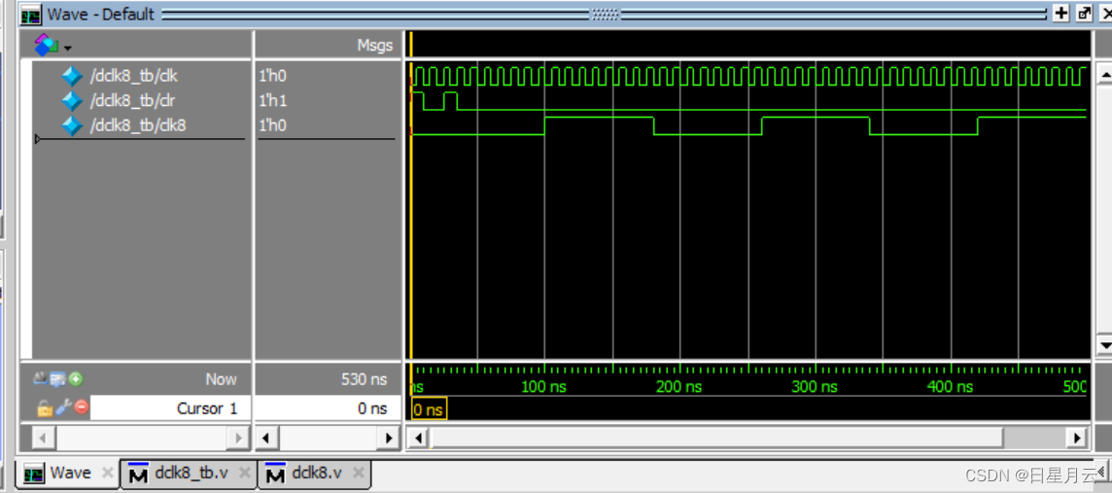Switch to the dclk8_tb.v tab
The image size is (1112, 493).
pyautogui.click(x=191, y=473)
